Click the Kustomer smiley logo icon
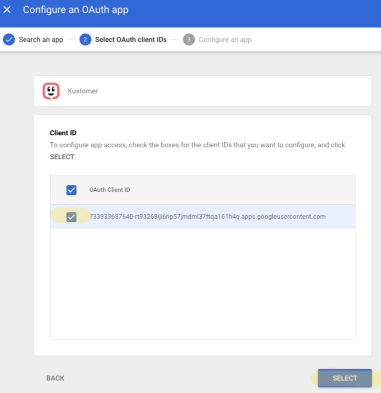The height and width of the screenshot is (393, 381). [x=51, y=91]
